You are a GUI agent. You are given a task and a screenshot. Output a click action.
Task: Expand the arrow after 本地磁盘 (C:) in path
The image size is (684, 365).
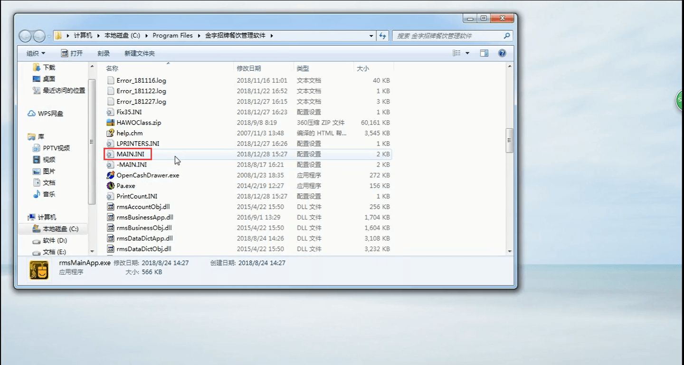pyautogui.click(x=147, y=36)
